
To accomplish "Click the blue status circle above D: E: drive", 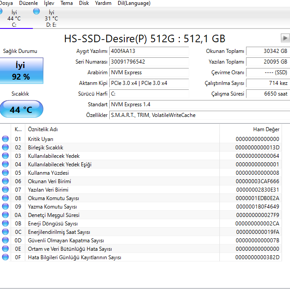I will click(x=36, y=11).
